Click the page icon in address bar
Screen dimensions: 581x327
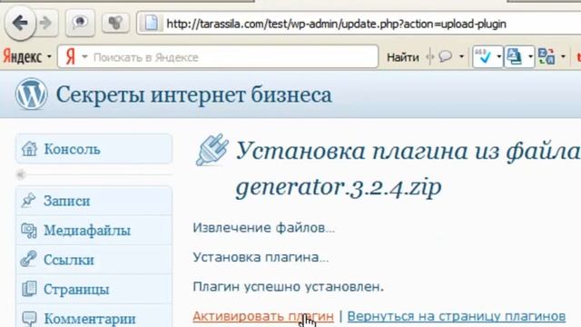coord(151,24)
